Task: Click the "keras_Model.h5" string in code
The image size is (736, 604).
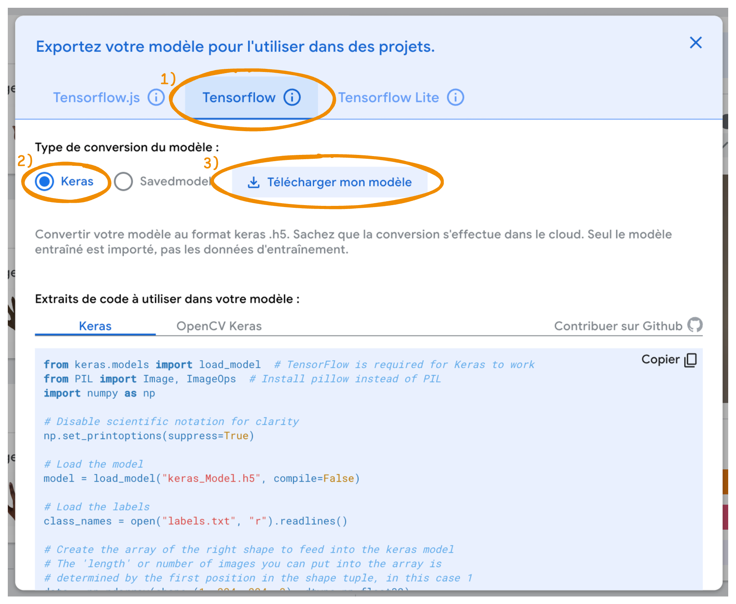Action: click(211, 478)
